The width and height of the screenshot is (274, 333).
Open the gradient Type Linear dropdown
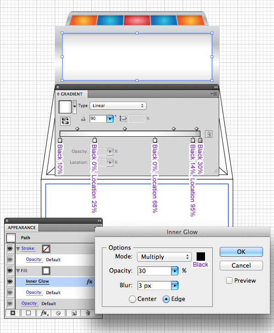point(118,106)
